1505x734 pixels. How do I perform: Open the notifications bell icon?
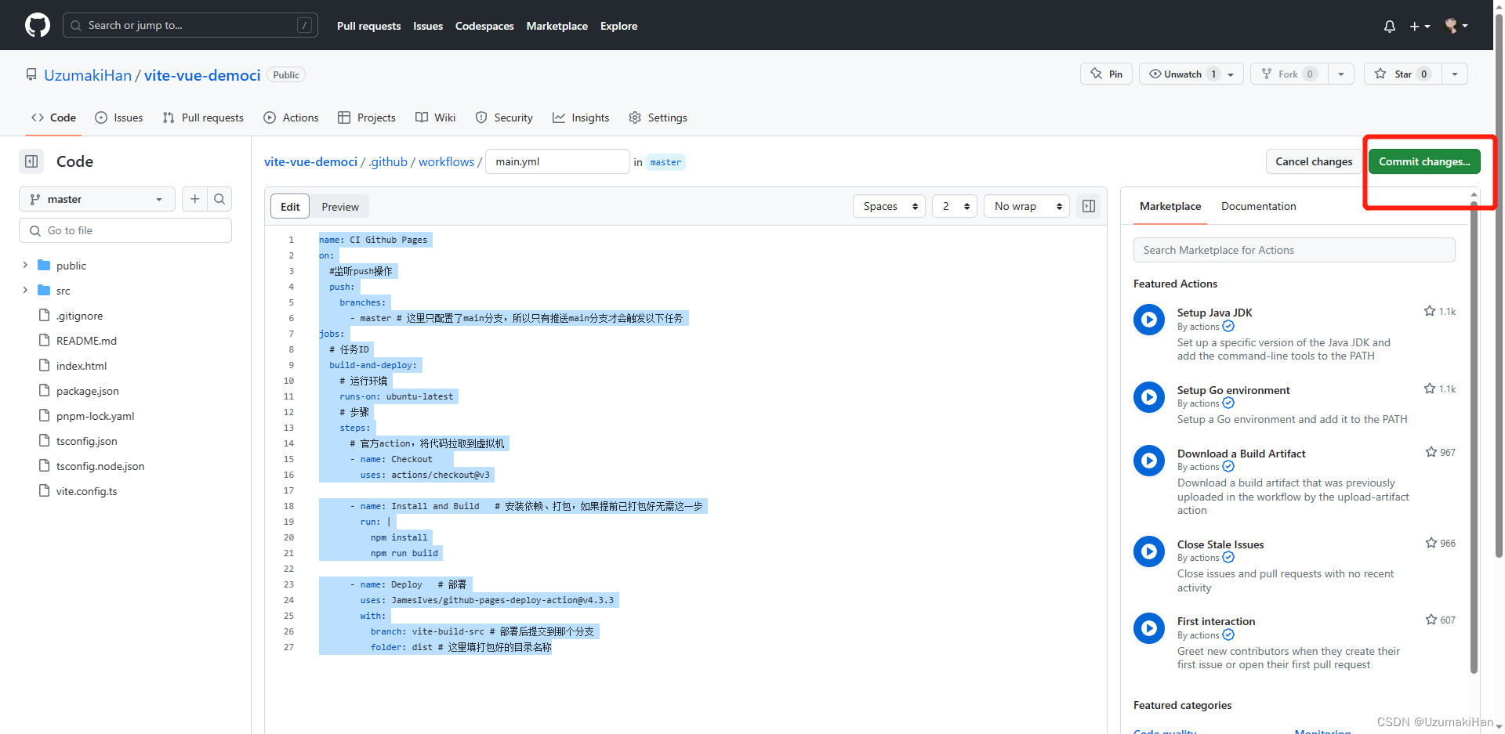(1389, 26)
